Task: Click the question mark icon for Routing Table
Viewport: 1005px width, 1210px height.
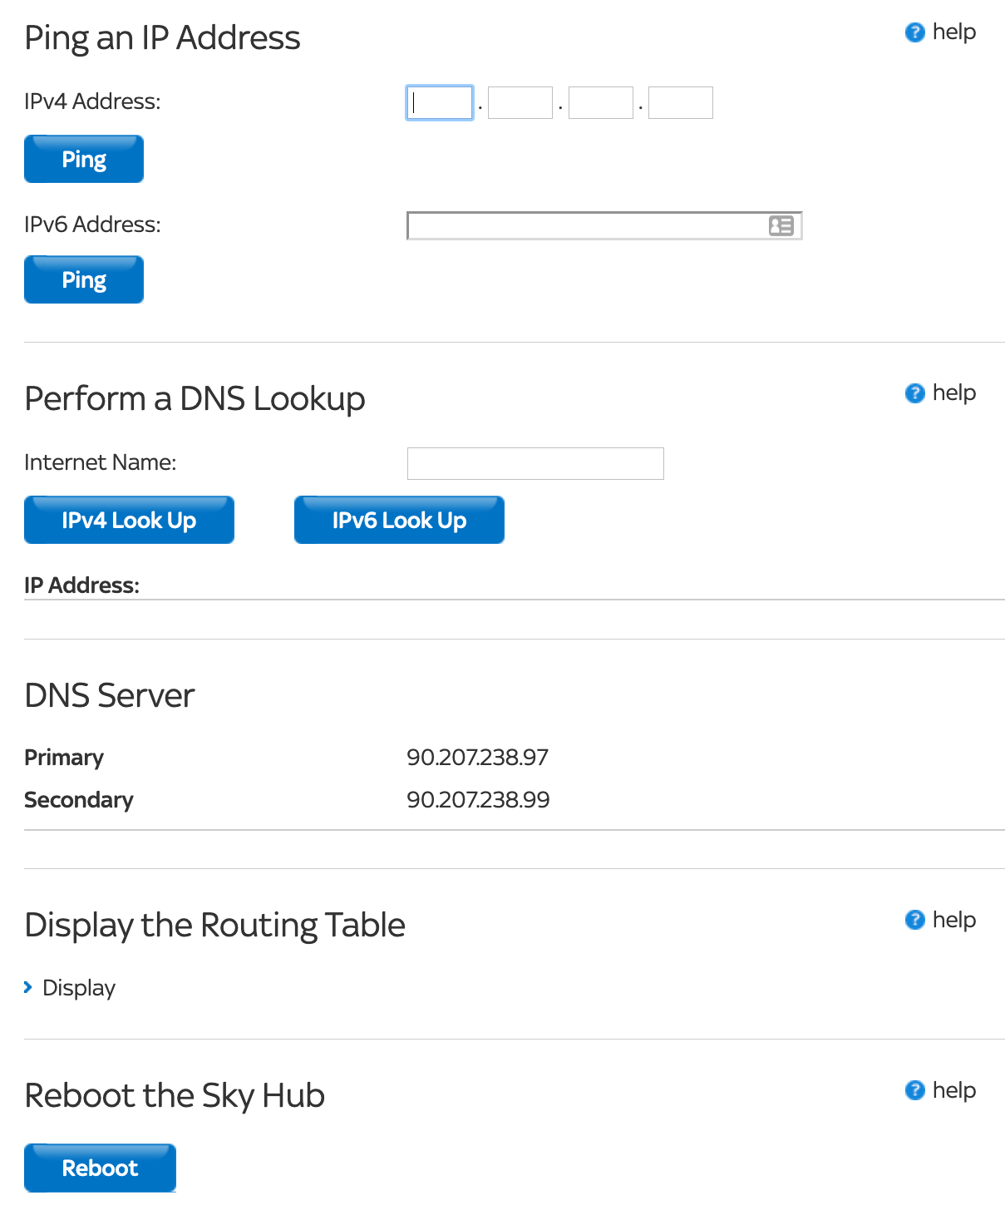Action: click(914, 920)
